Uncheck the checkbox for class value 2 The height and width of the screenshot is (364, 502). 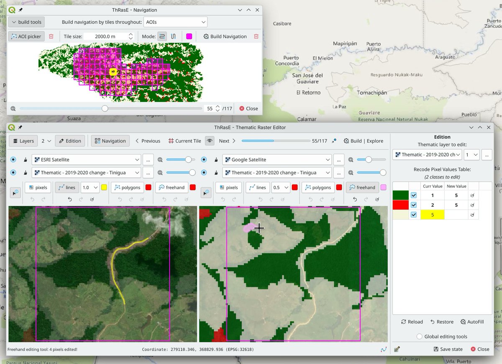pos(414,205)
